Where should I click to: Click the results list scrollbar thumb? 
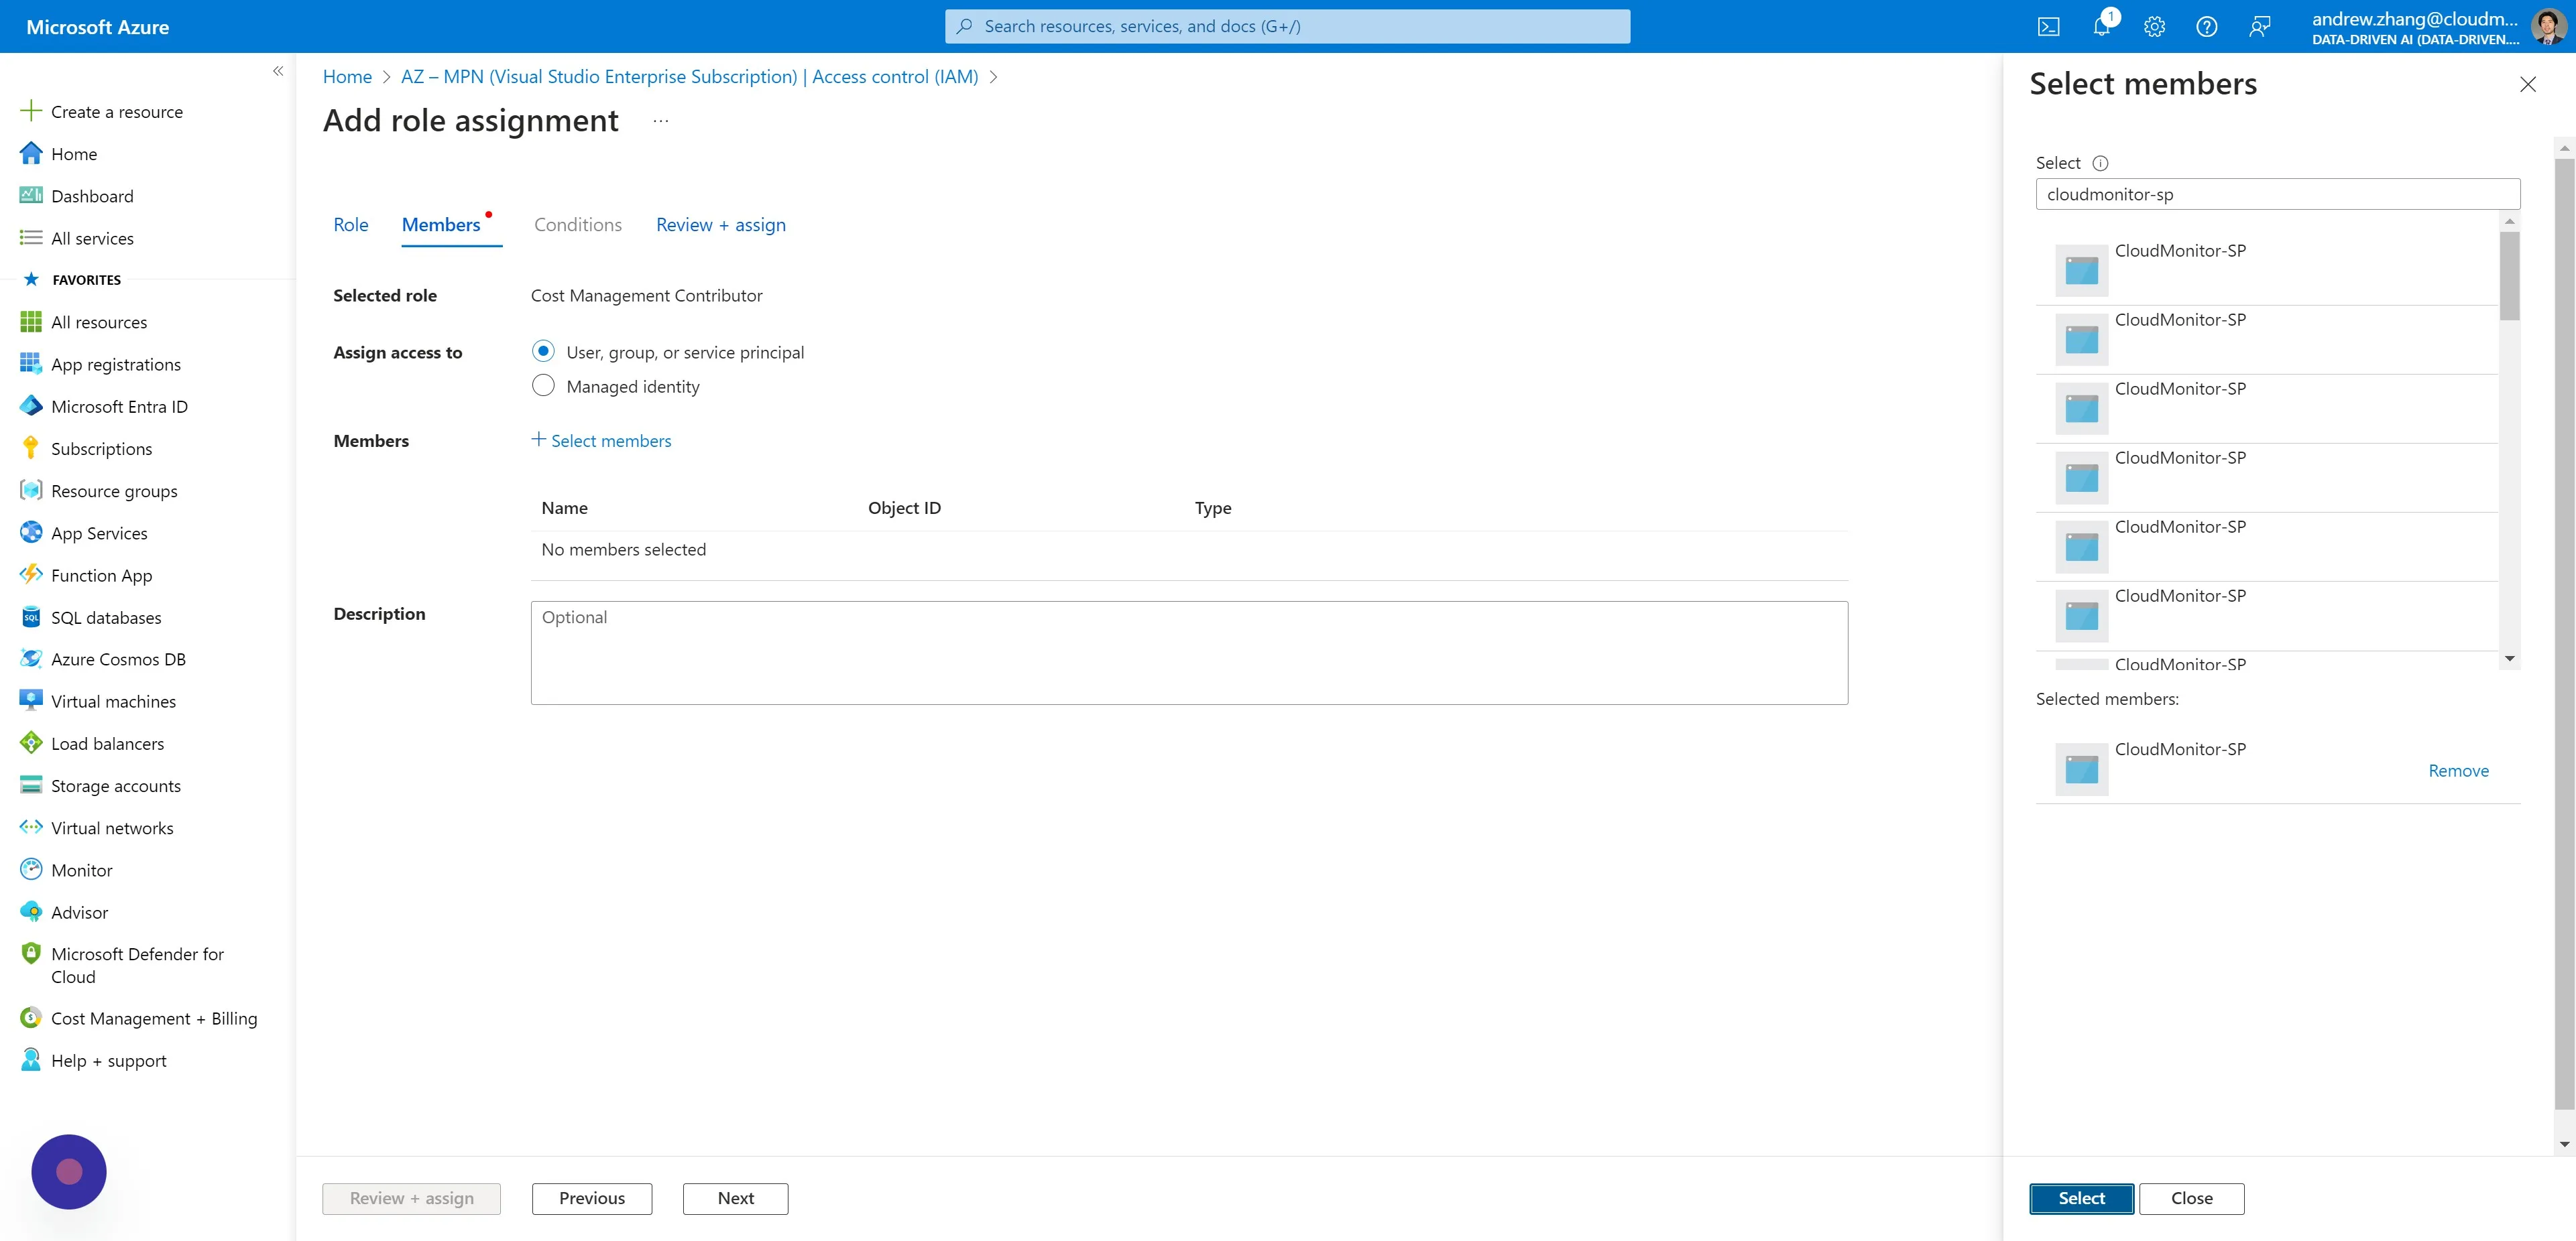[2509, 276]
